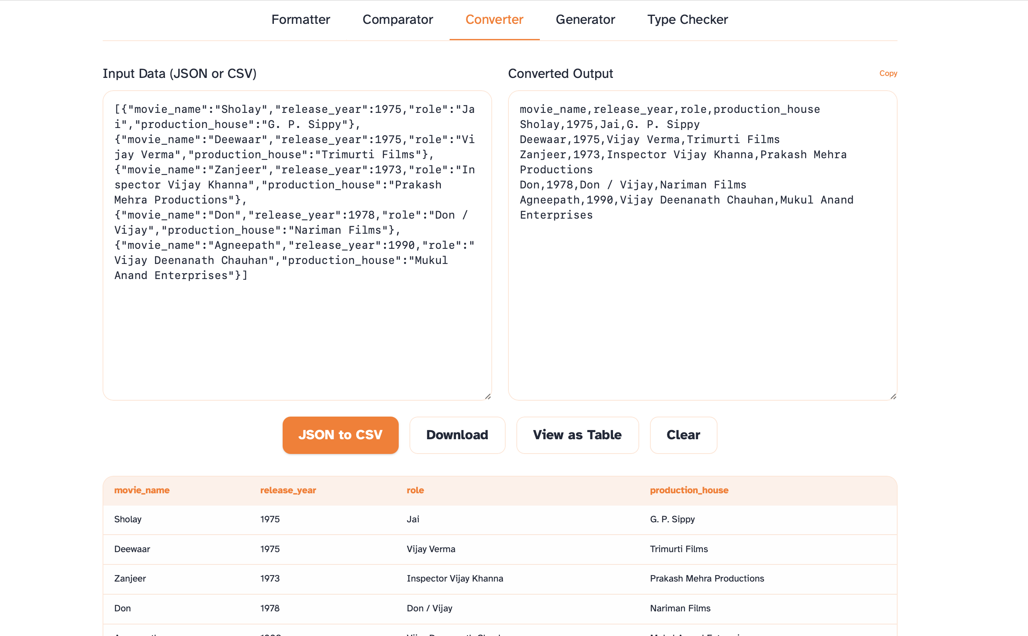Select the movie_name column header
Viewport: 1028px width, 636px height.
[x=142, y=490]
